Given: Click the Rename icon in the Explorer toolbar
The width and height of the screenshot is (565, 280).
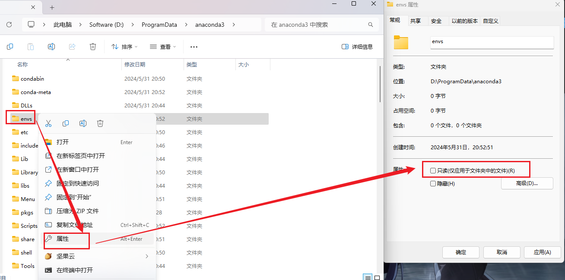Looking at the screenshot, I should click(x=51, y=47).
